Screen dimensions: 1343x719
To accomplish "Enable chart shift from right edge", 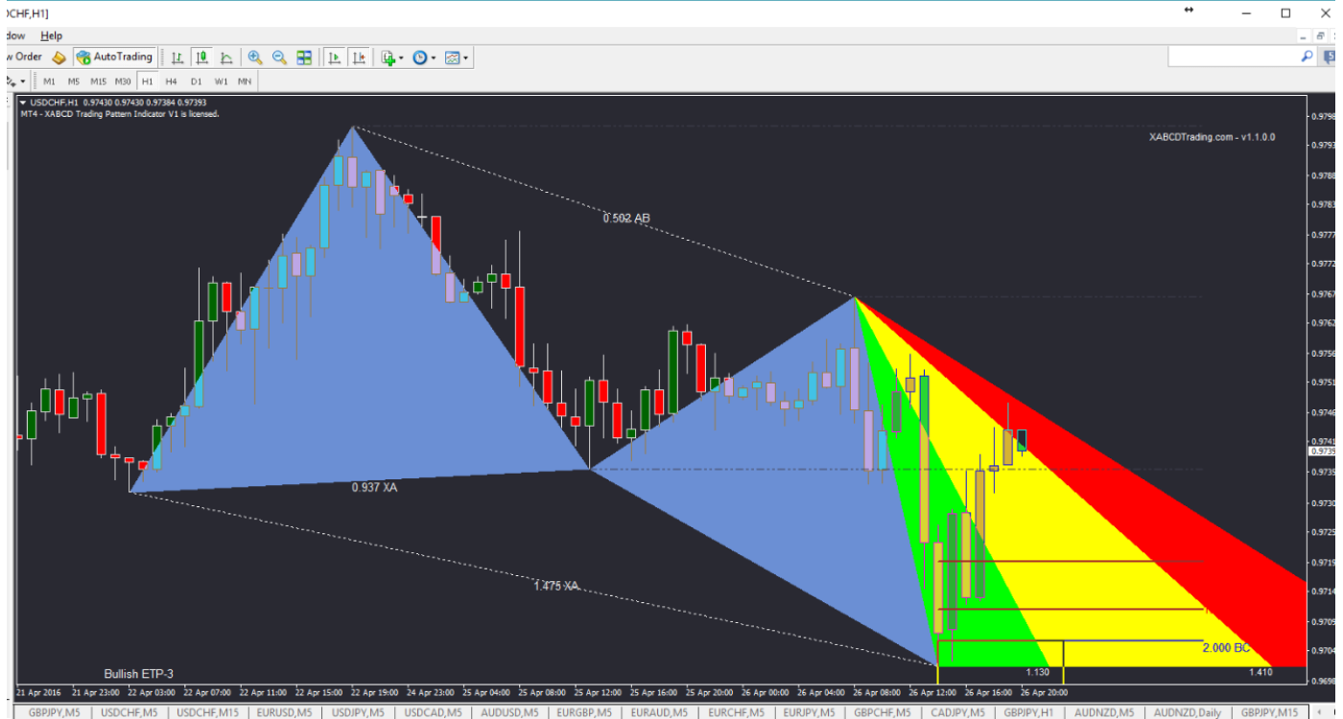I will coord(357,57).
